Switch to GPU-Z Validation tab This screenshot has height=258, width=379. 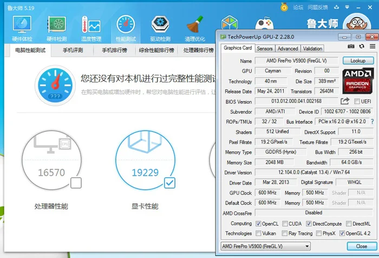(312, 49)
